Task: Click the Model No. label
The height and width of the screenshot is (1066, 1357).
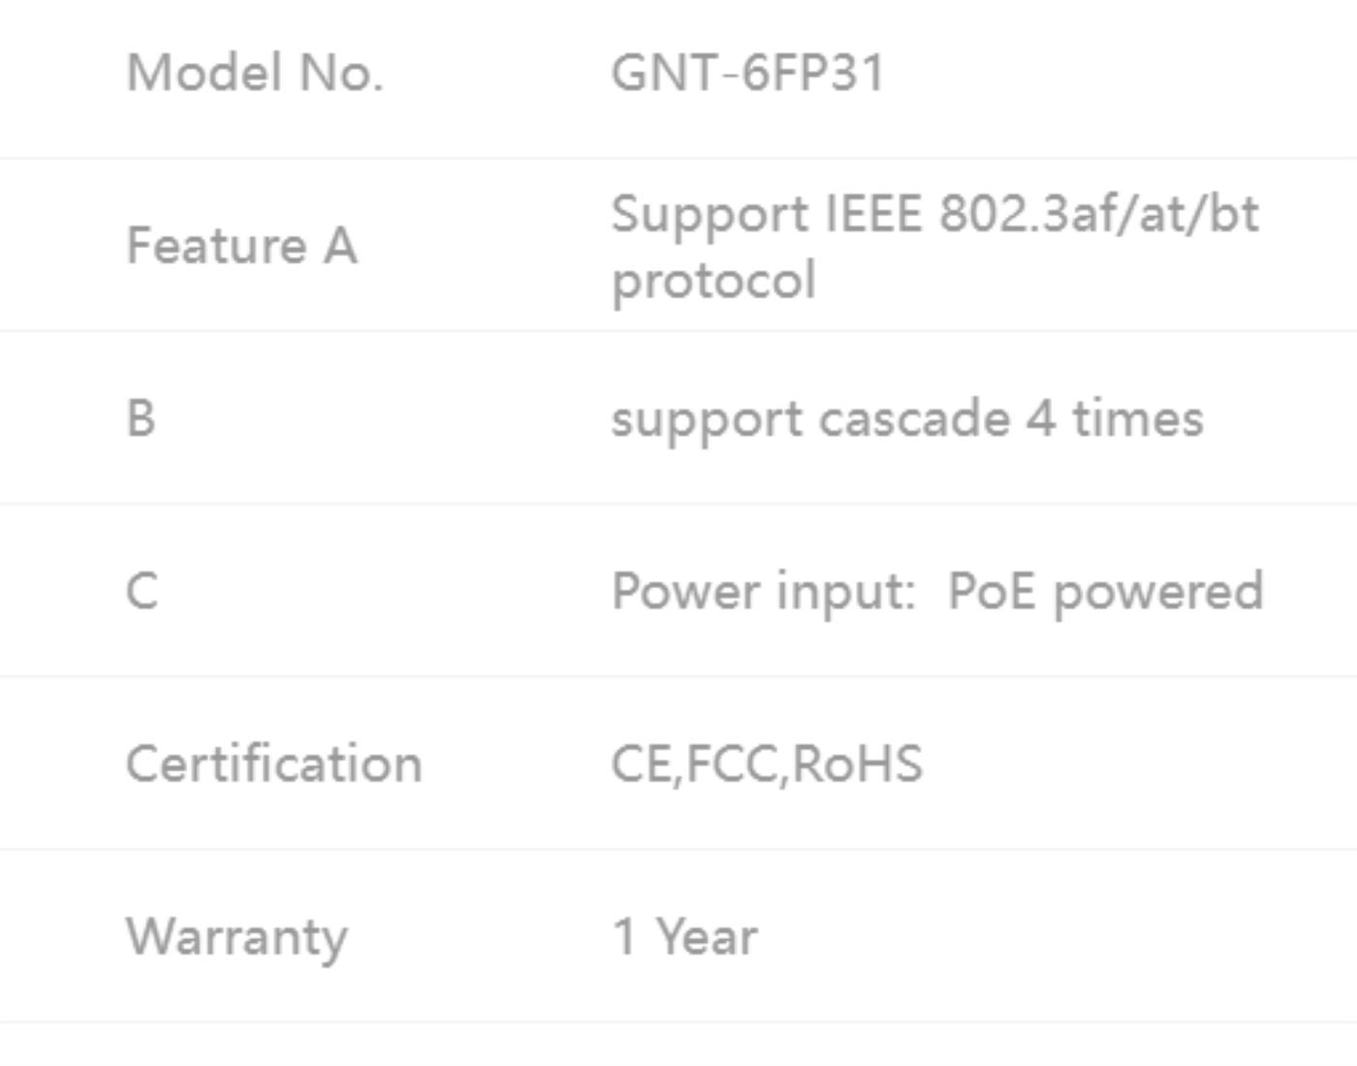Action: [x=255, y=73]
